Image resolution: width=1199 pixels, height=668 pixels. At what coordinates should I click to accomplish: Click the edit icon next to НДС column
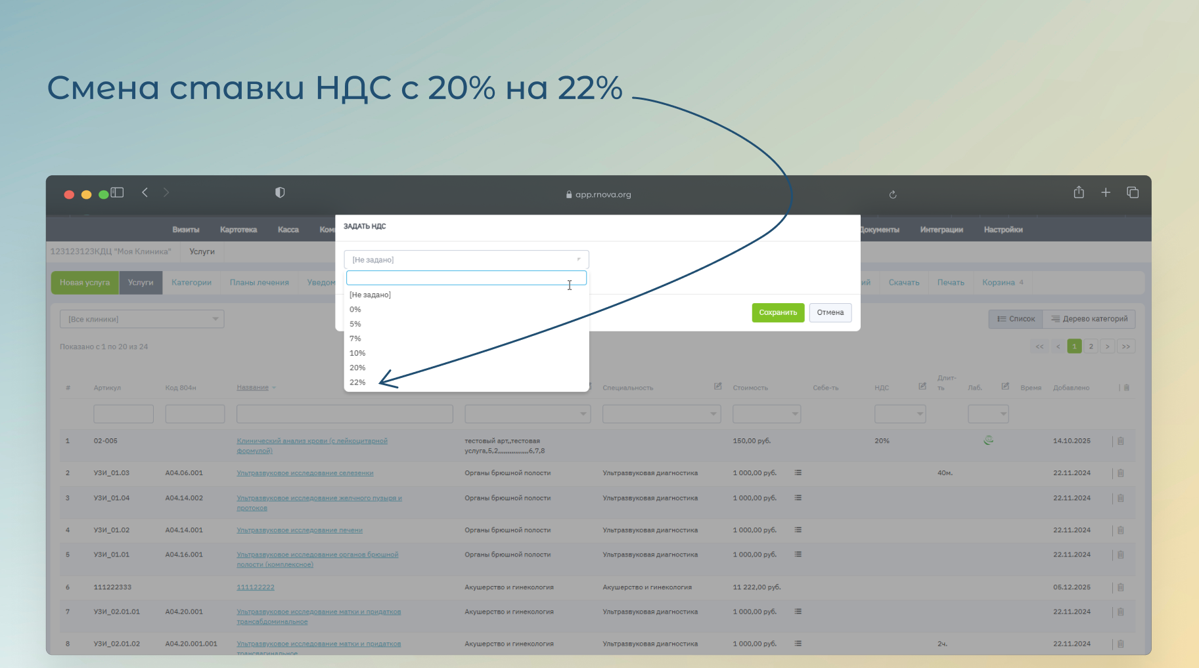pos(922,386)
